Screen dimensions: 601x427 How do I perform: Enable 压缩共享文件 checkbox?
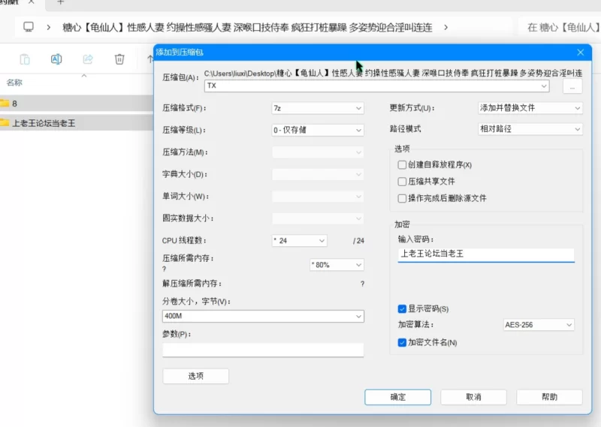pos(402,182)
